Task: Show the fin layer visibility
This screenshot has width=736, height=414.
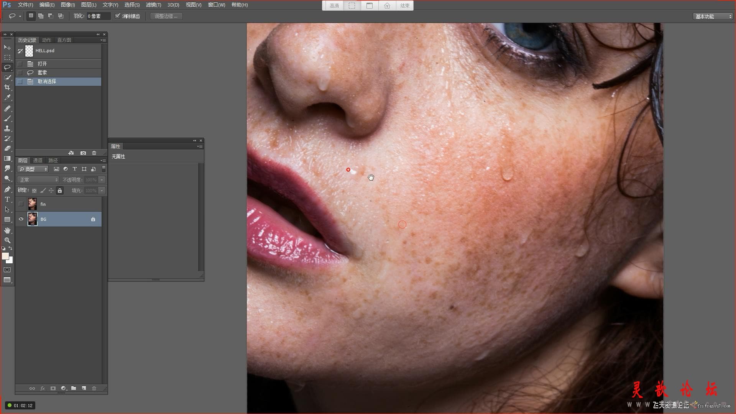Action: 21,204
